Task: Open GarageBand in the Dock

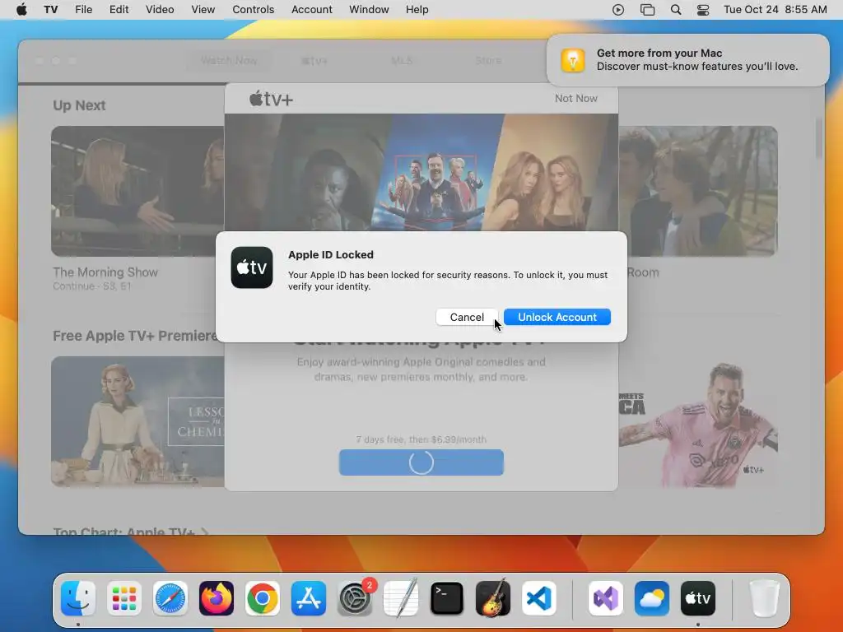Action: (493, 598)
